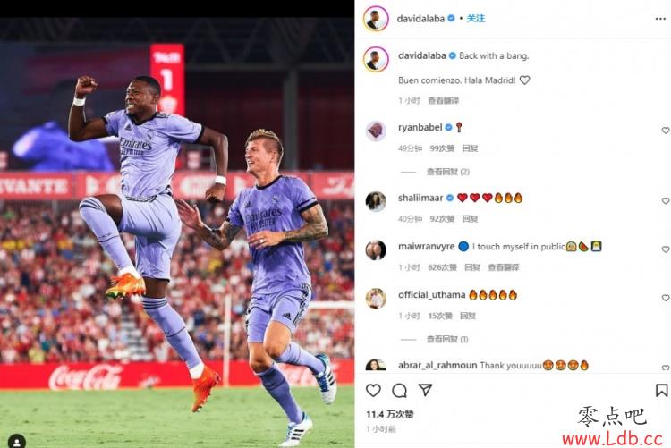Viewport: 671px width, 448px height.
Task: Open the shaliimaar username link
Action: point(420,198)
